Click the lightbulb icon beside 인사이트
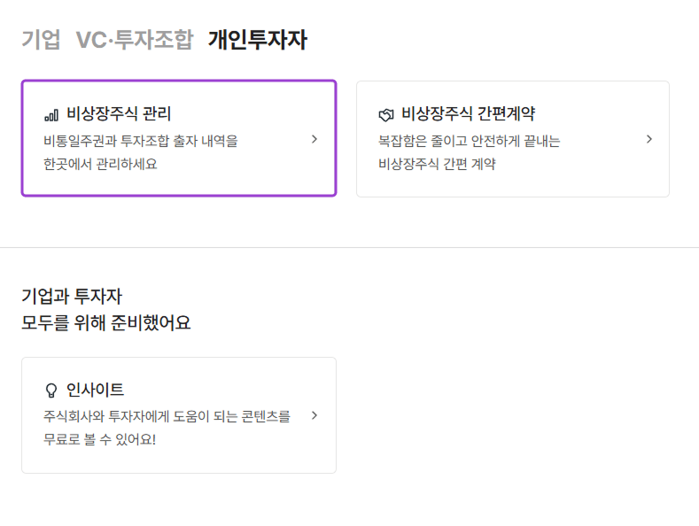 point(50,391)
